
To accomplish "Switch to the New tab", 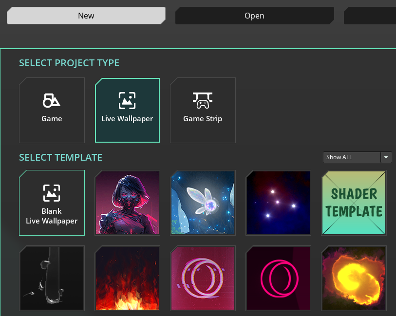I will 86,15.
